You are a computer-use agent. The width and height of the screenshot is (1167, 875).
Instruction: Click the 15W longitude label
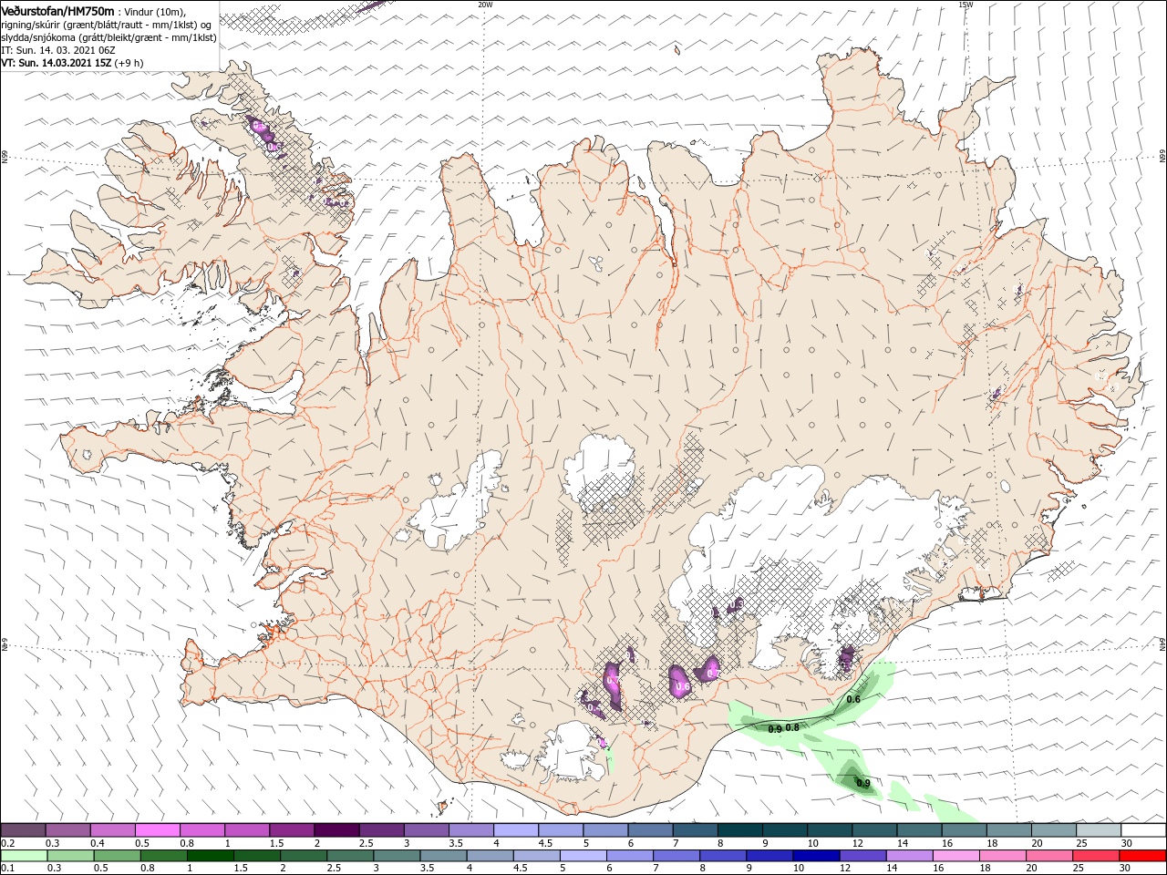tap(966, 5)
